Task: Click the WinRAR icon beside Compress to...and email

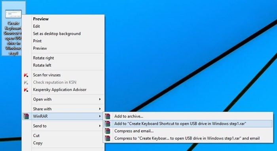Action: coord(107,138)
